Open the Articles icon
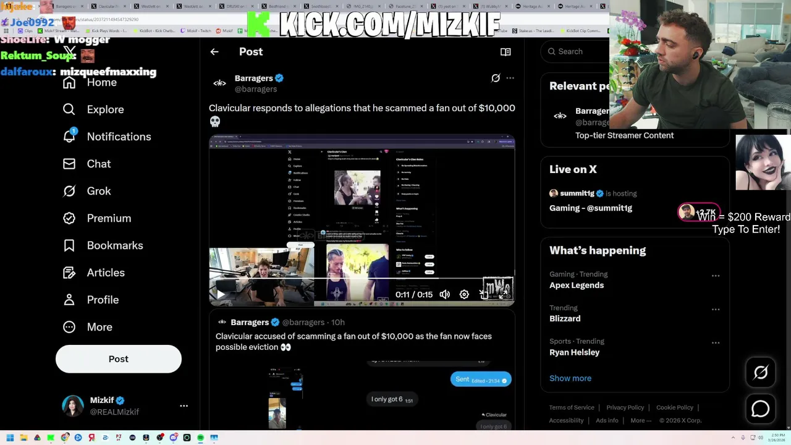Viewport: 791px width, 445px height. pos(69,273)
